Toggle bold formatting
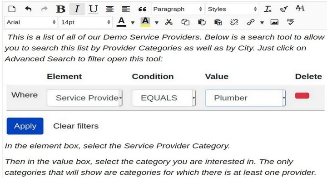Image resolution: width=327 pixels, height=178 pixels. [x=61, y=9]
